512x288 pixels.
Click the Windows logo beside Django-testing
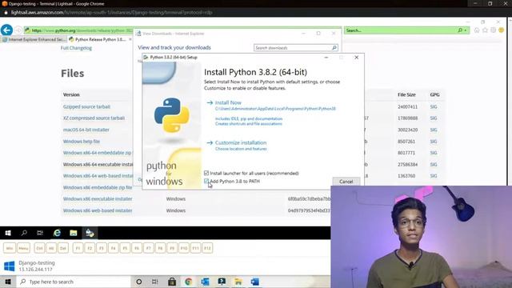(9, 266)
